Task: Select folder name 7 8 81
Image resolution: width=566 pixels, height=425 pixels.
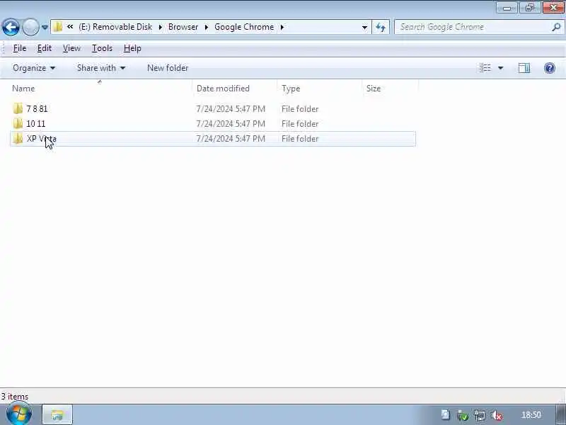Action: (x=37, y=109)
